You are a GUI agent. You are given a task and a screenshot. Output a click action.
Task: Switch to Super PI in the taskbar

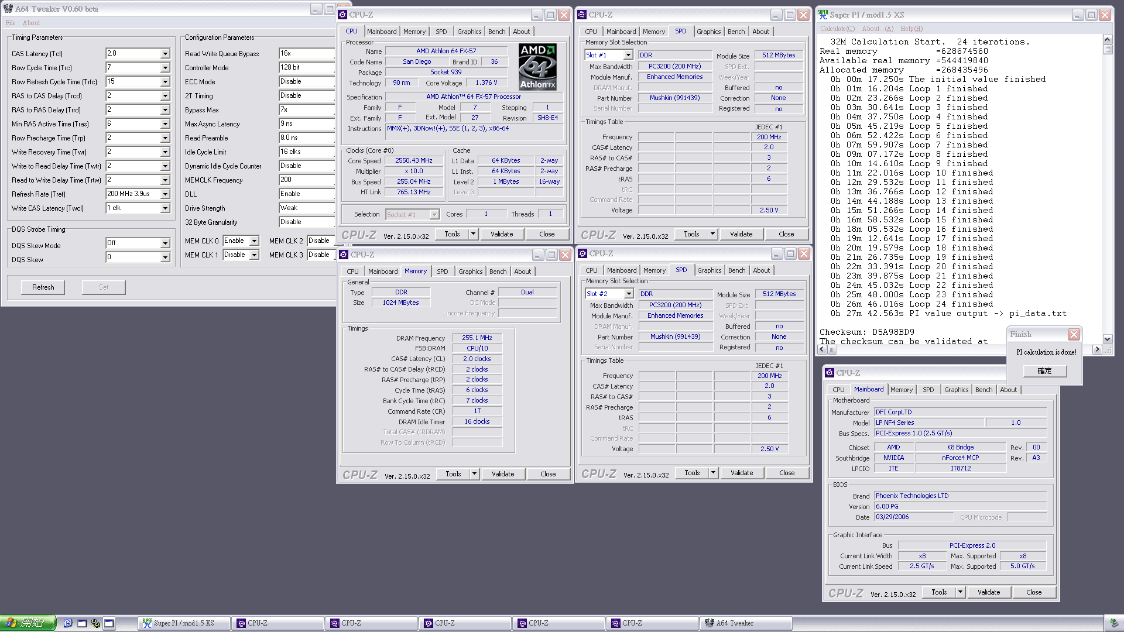point(183,623)
